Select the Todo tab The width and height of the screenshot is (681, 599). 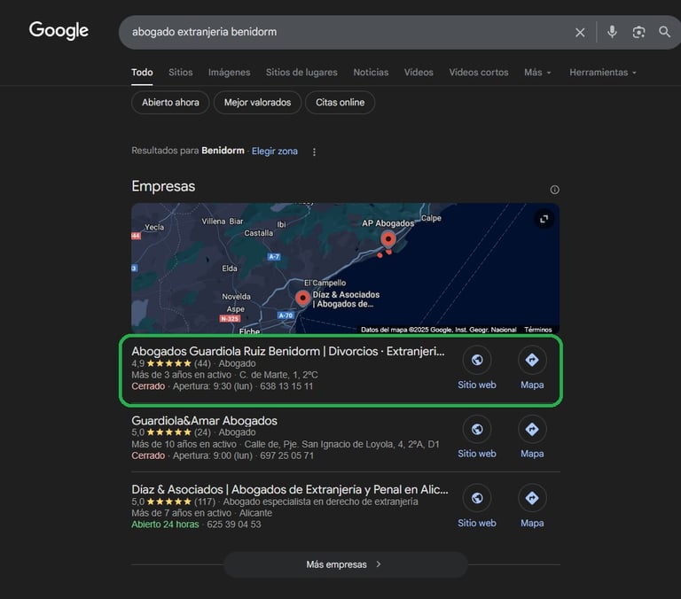click(142, 73)
